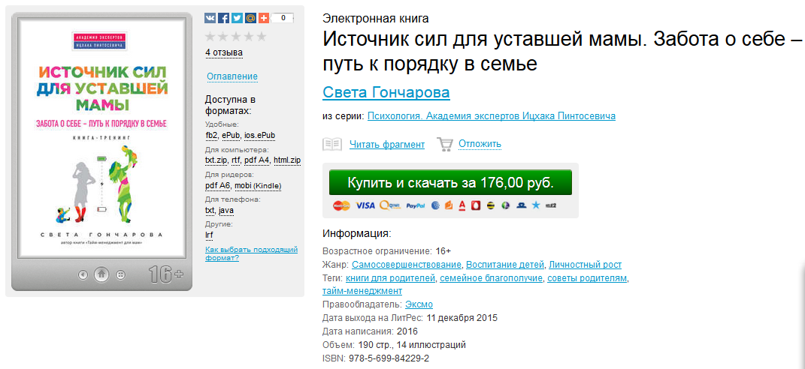Click ISBN value 978-5-699-84229-2
Screen dimensions: 805x369
[389, 358]
